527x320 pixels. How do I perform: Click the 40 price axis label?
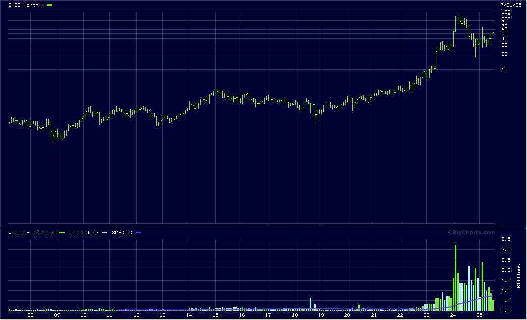tap(504, 39)
